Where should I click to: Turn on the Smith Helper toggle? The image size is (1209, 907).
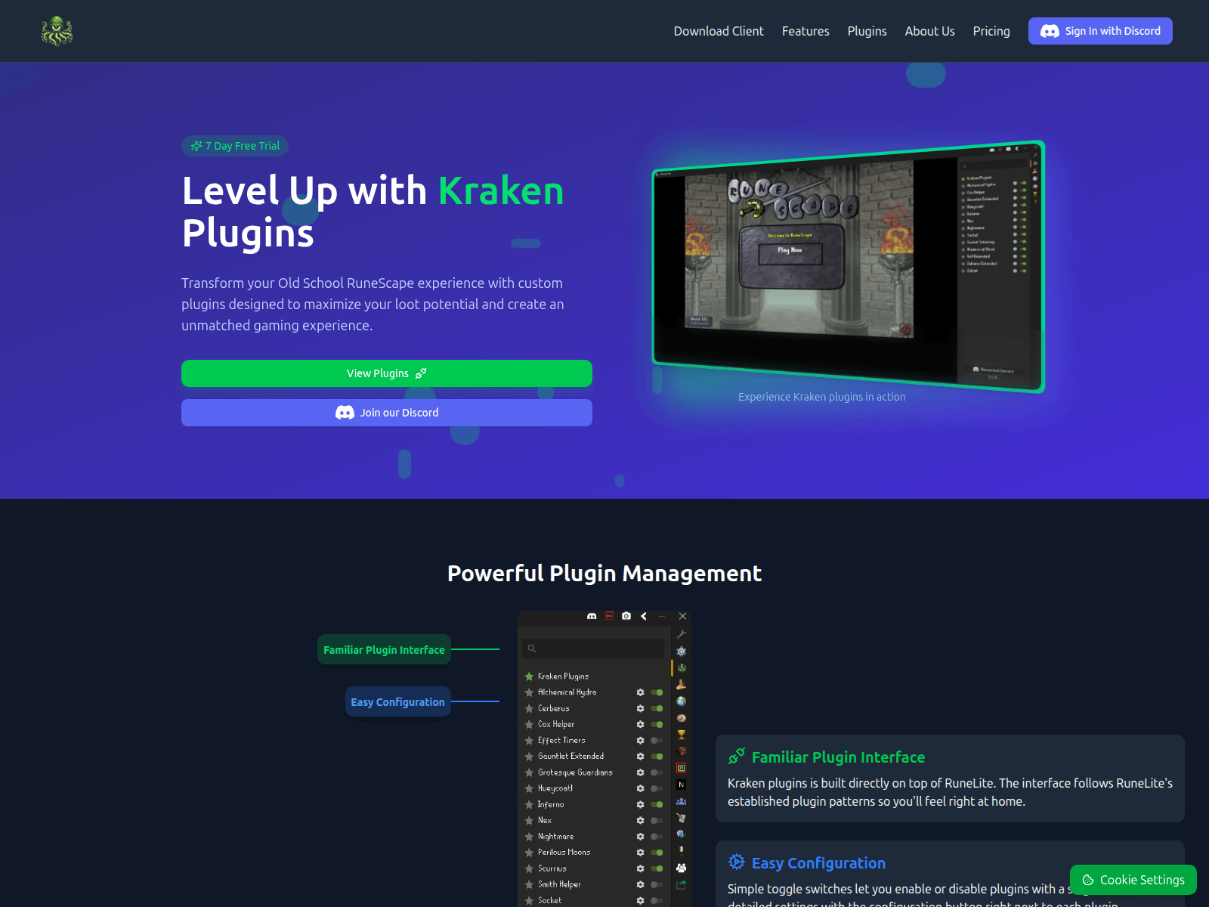coord(657,884)
